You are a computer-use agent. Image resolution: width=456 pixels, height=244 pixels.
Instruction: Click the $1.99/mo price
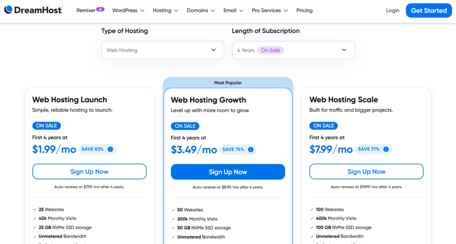pos(54,149)
